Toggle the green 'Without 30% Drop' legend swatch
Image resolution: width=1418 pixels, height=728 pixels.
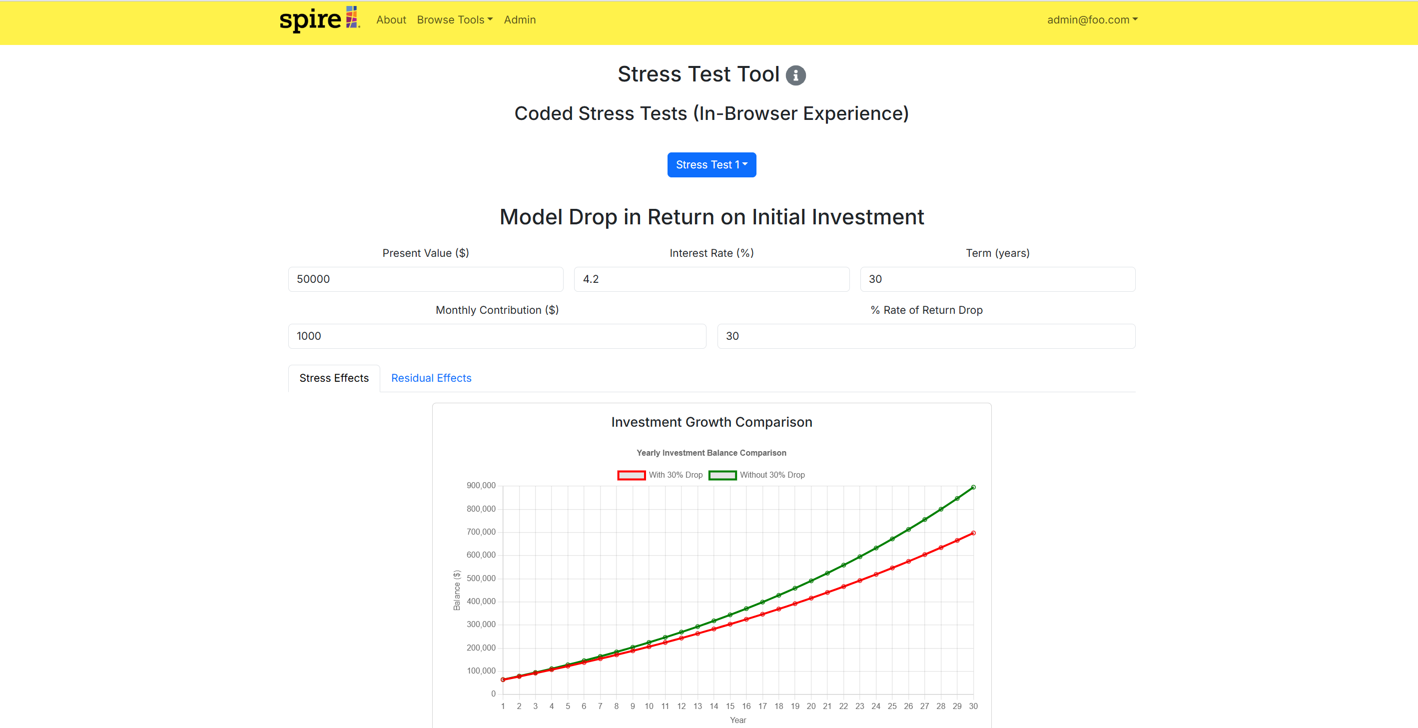click(x=722, y=475)
